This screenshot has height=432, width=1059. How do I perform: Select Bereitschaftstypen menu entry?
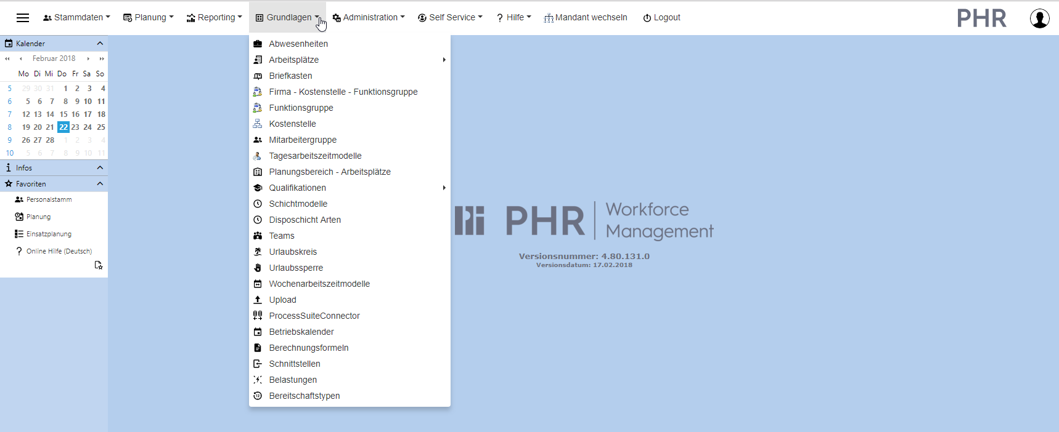(350, 396)
